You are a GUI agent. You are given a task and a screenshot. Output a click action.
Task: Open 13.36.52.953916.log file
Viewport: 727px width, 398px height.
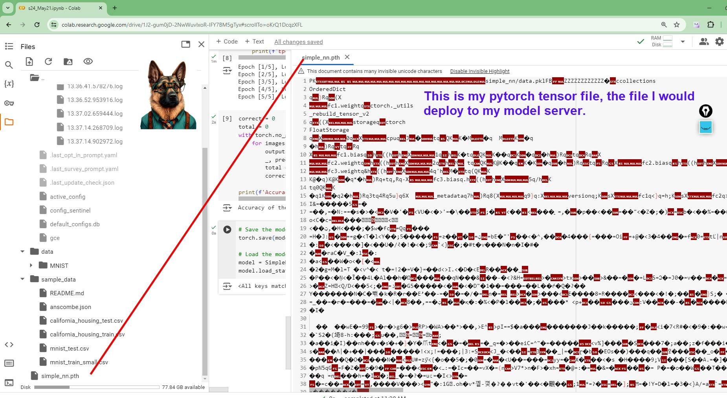(95, 100)
